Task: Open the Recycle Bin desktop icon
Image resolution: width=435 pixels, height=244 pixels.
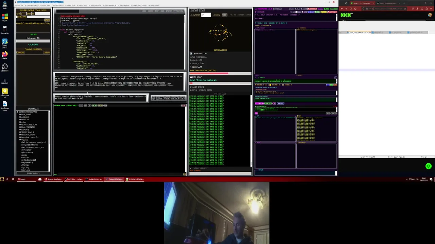Action: point(5,29)
